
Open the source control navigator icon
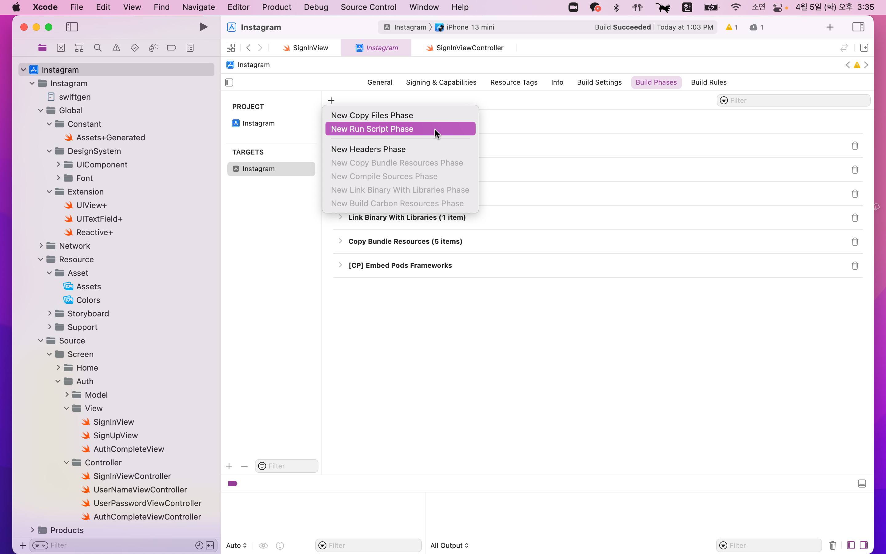(x=61, y=48)
